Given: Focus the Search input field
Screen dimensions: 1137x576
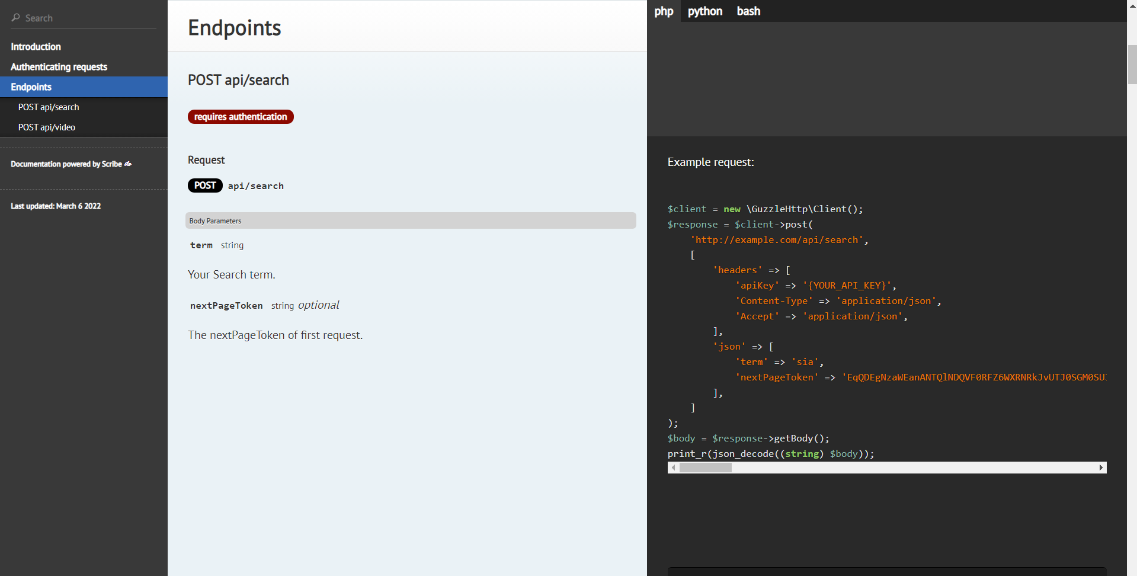Looking at the screenshot, I should [89, 18].
